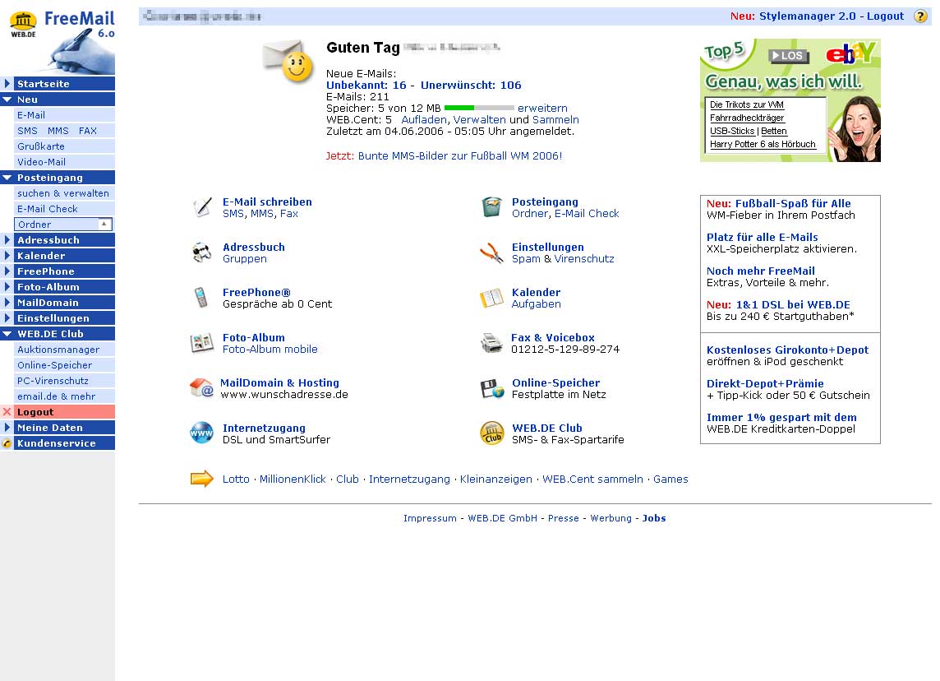Open the Internetzugang www globe icon
The image size is (940, 681).
(201, 433)
